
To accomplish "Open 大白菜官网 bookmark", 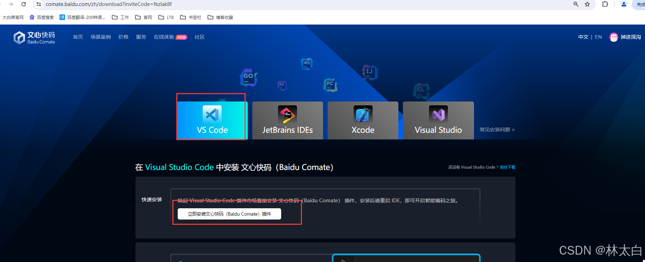I will point(13,17).
